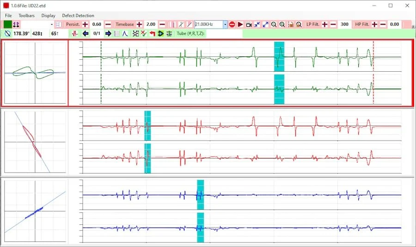Click the red waveform signal icon
Image resolution: width=416 pixels, height=247 pixels.
(x=75, y=33)
